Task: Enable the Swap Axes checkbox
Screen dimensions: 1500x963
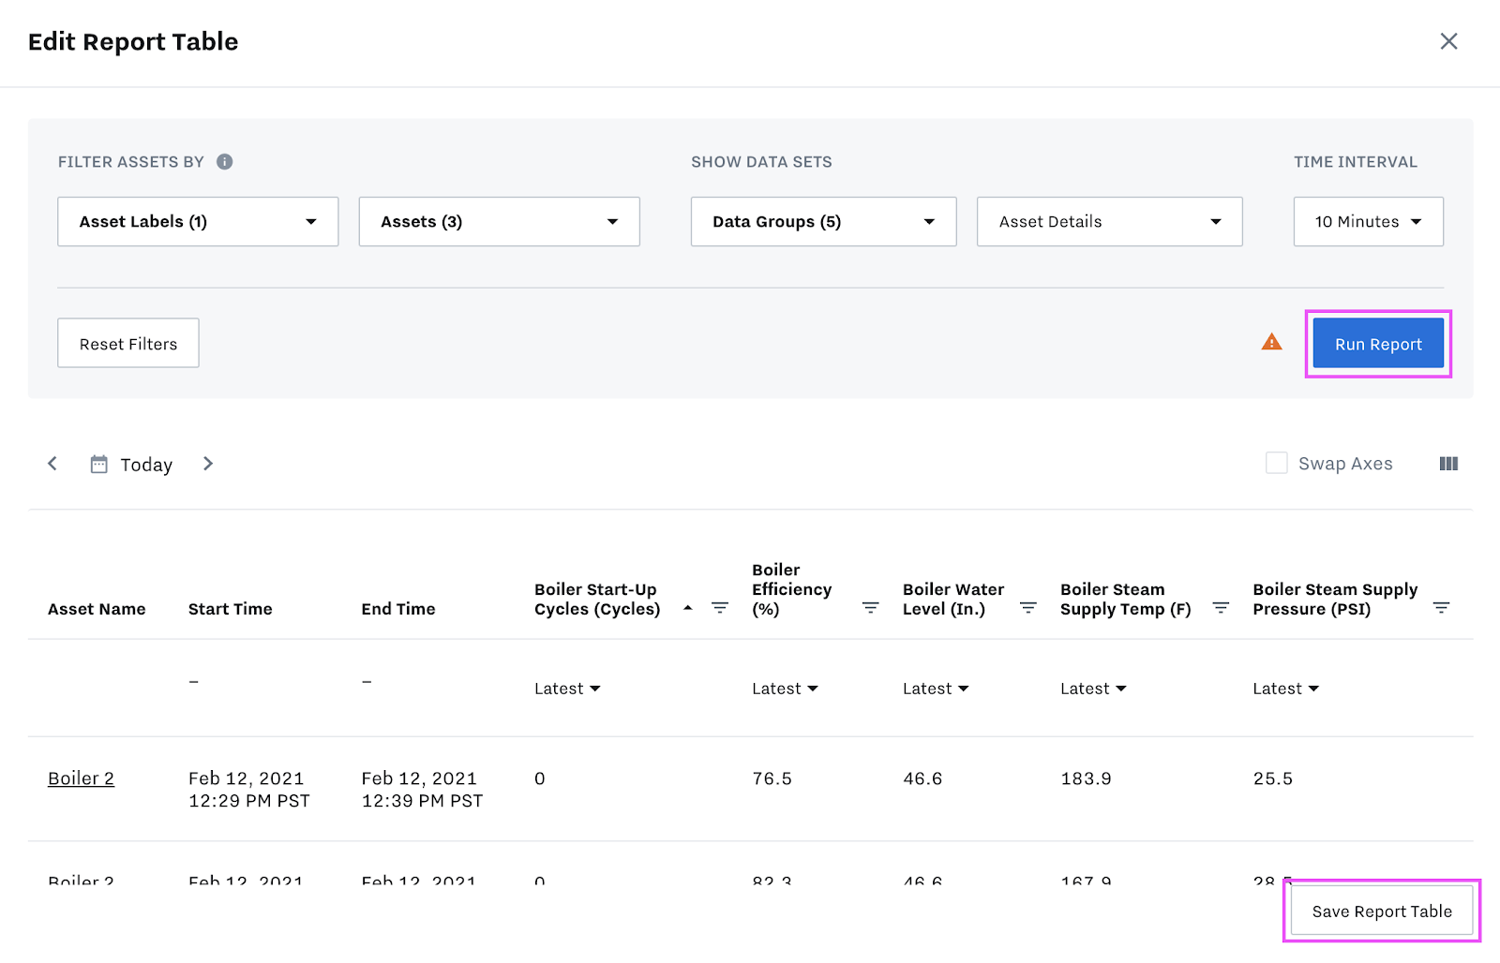Action: pyautogui.click(x=1276, y=463)
